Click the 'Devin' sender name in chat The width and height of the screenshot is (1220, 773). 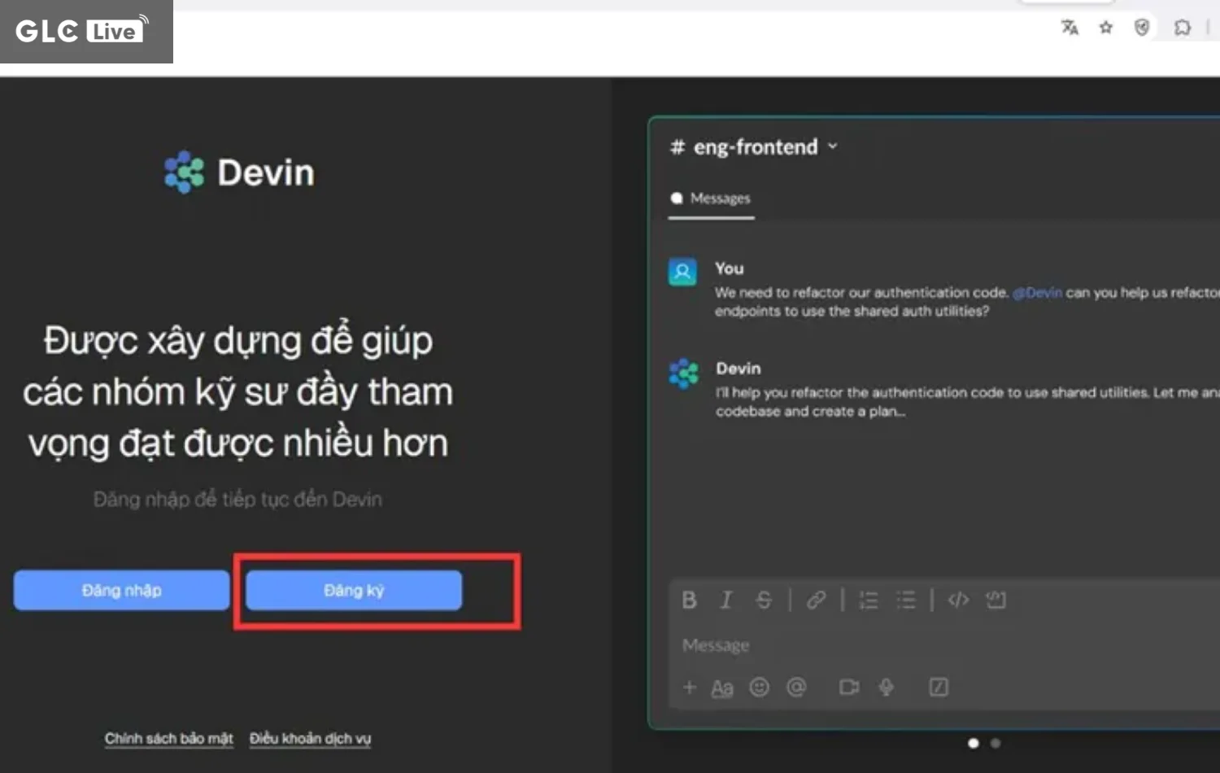coord(739,368)
